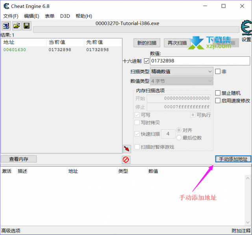Viewport: 252px width, 235px height.
Task: Click 附加注释 in the status bar
Action: 241,231
